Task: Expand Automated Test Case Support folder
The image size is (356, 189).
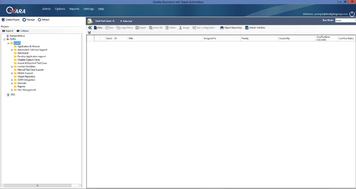Action: click(x=12, y=50)
